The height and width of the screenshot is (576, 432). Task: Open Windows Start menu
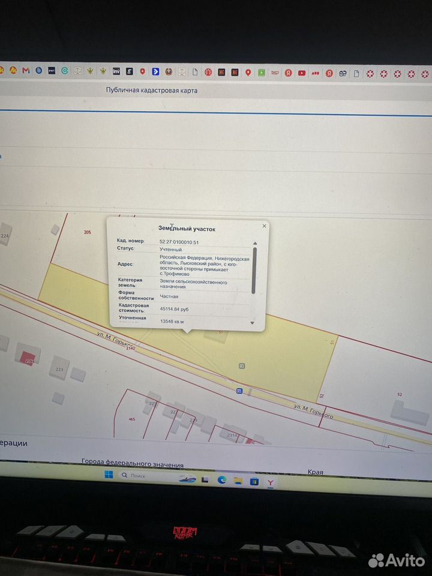pyautogui.click(x=109, y=474)
